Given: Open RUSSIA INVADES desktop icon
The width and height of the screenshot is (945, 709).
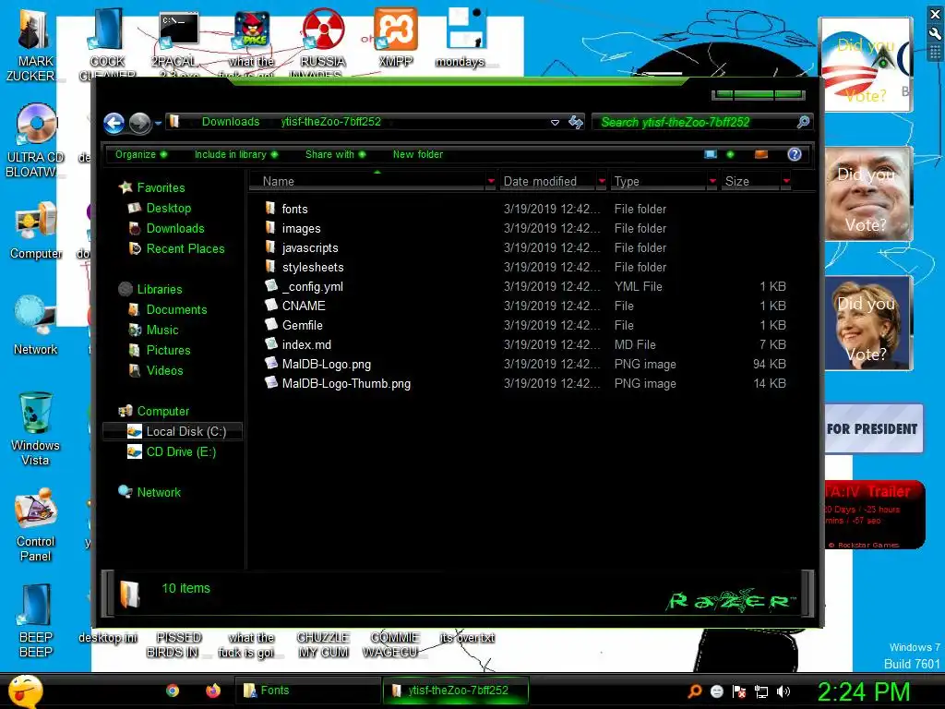Looking at the screenshot, I should click(323, 42).
